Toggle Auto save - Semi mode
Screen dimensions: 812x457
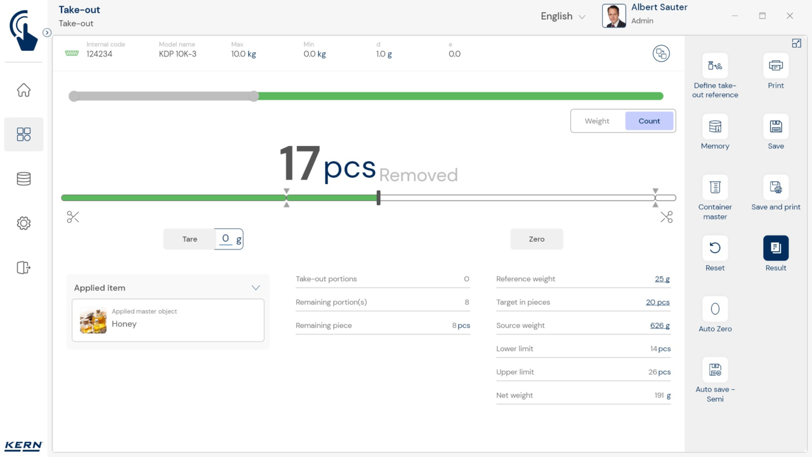click(715, 370)
